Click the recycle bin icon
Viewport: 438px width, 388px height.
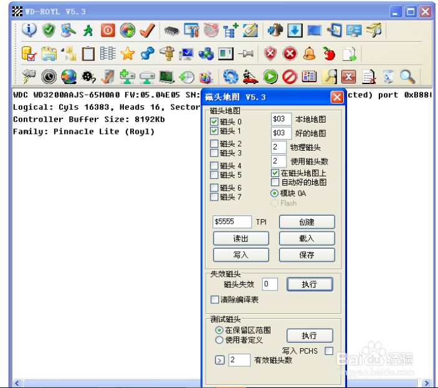tap(388, 77)
